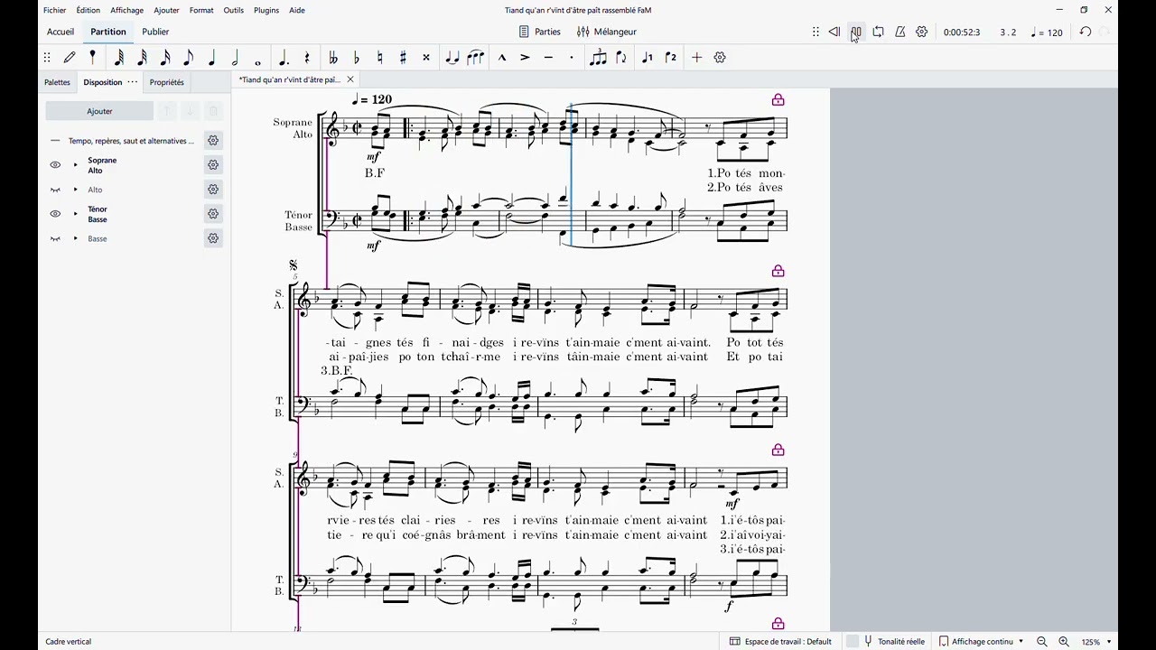The width and height of the screenshot is (1156, 650).
Task: Open the Fichier menu
Action: (x=54, y=10)
